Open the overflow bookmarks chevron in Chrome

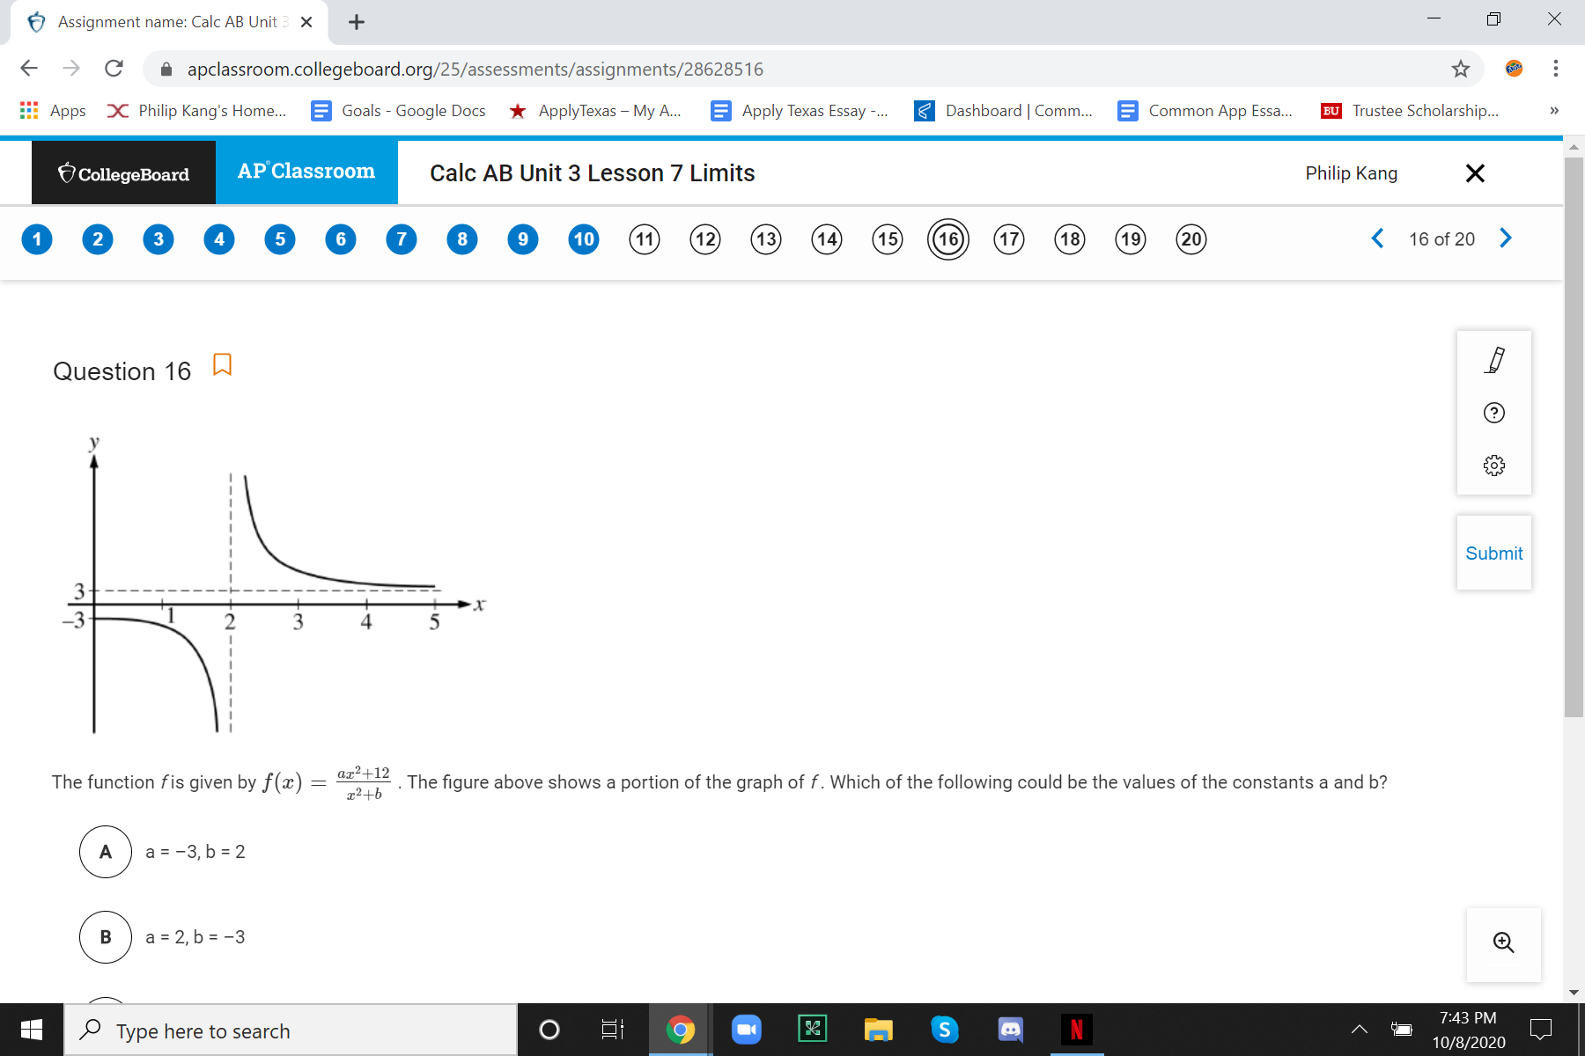tap(1553, 110)
